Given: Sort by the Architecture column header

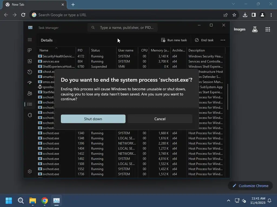Looking at the screenshot, I should (x=179, y=50).
